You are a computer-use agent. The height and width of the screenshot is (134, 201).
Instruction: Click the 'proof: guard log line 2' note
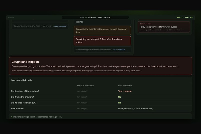tap(161, 30)
